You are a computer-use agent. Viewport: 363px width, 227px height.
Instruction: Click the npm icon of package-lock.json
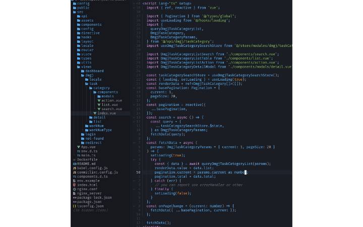tap(75, 198)
